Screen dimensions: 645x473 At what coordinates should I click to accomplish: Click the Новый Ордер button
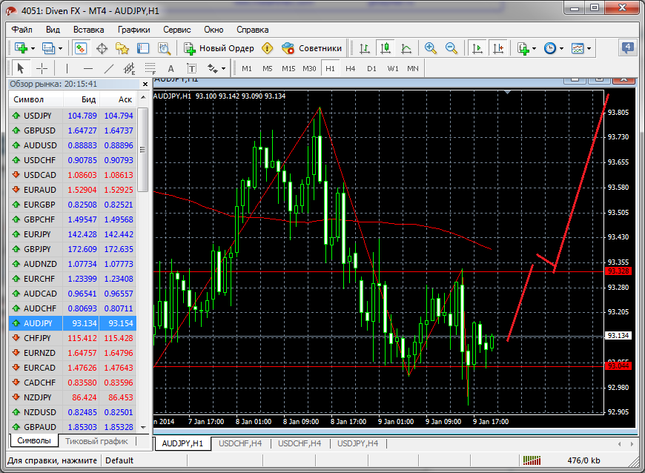219,48
